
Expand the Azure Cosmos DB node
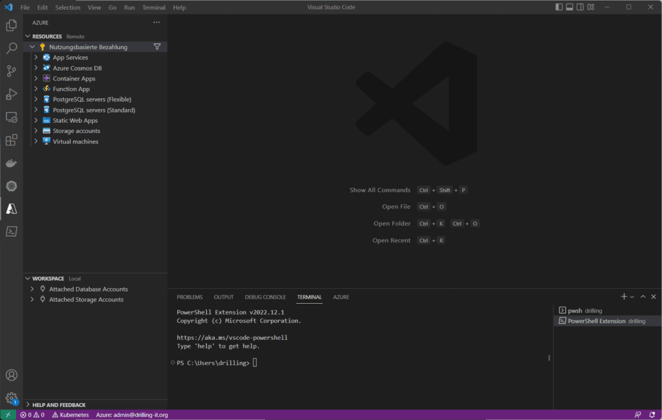pos(36,68)
